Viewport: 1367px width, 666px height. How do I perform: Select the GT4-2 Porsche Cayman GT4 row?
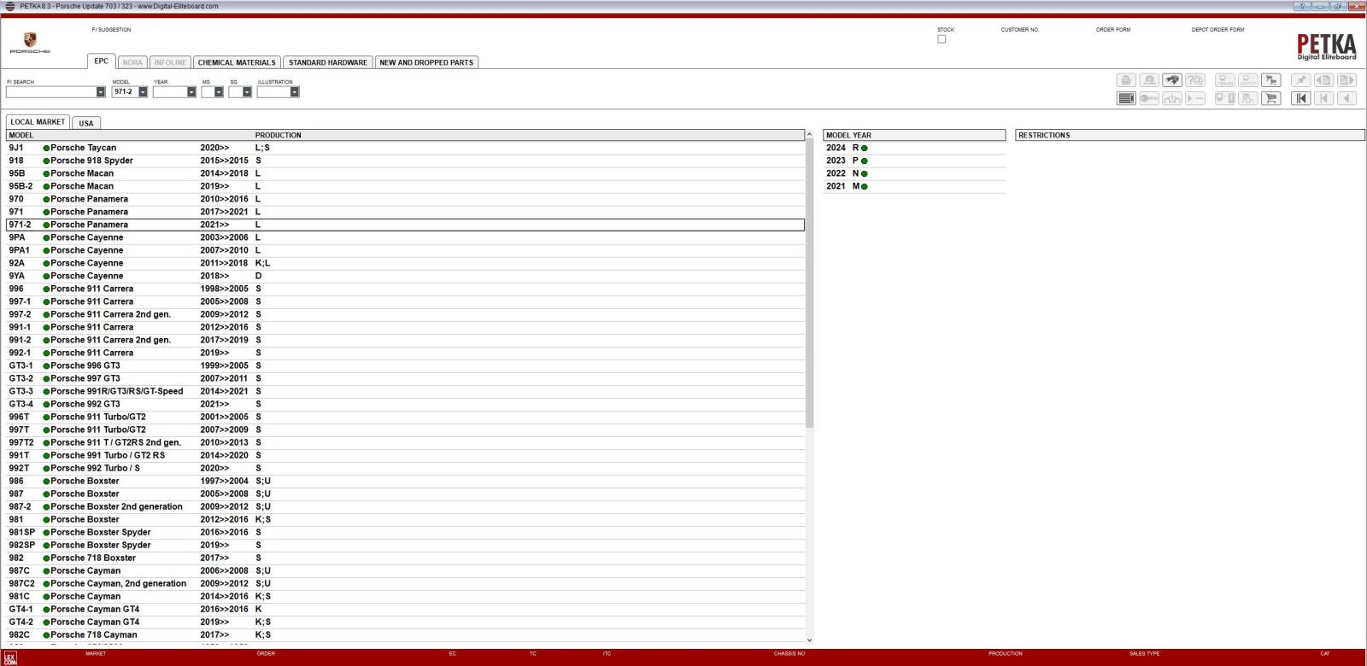405,622
